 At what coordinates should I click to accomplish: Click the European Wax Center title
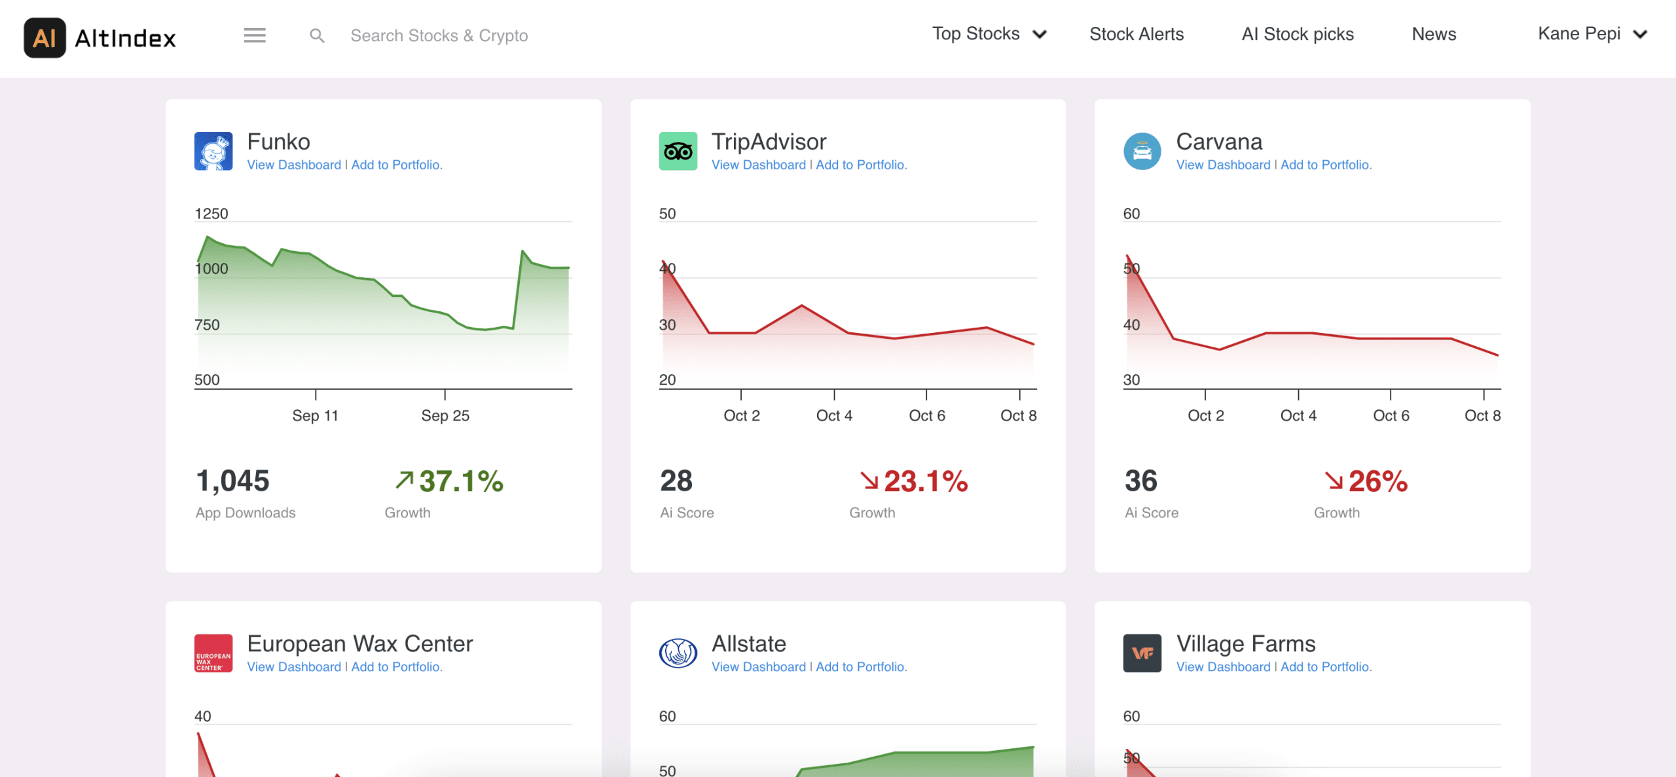coord(360,644)
